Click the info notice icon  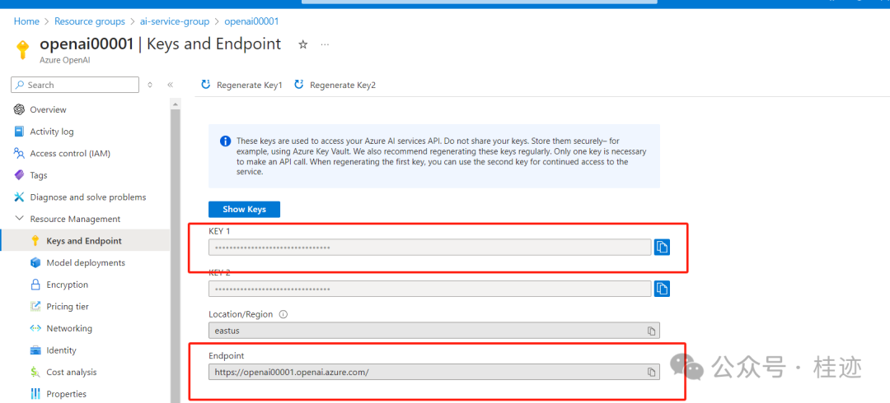pos(225,141)
